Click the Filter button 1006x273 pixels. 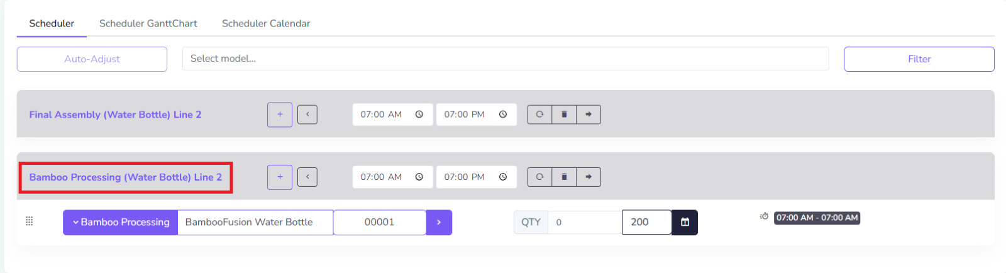(919, 59)
